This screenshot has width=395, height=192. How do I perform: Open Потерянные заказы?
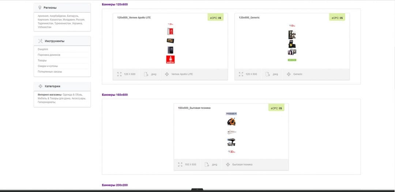coord(50,72)
